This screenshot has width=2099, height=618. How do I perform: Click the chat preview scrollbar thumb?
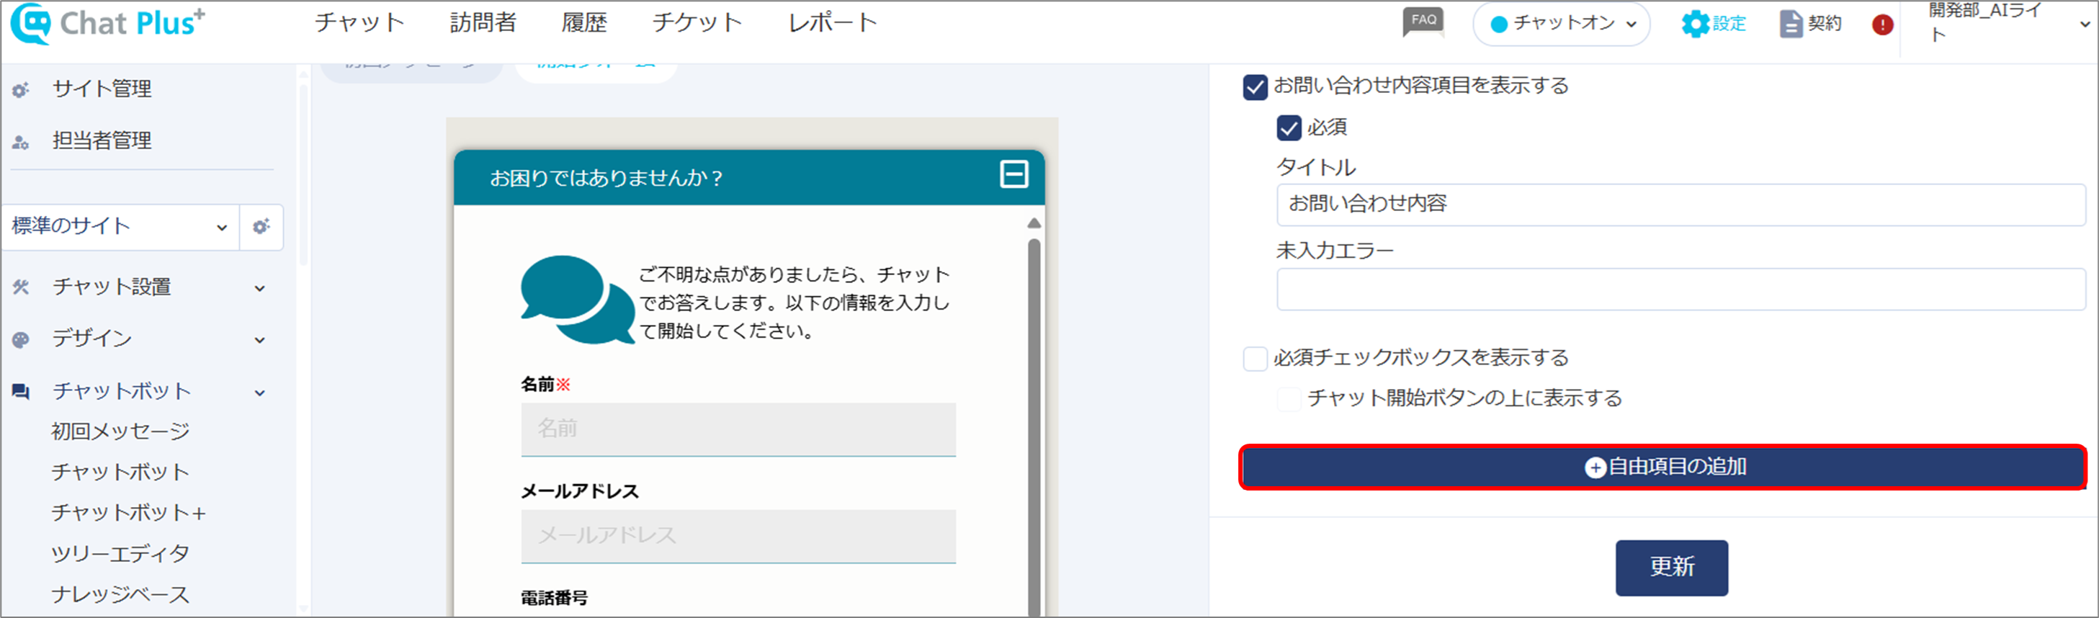point(1034,427)
